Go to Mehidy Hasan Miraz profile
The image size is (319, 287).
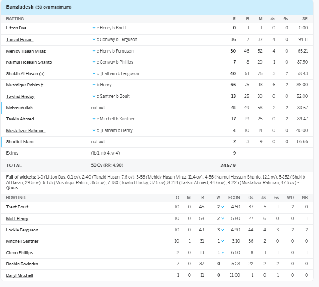26,51
